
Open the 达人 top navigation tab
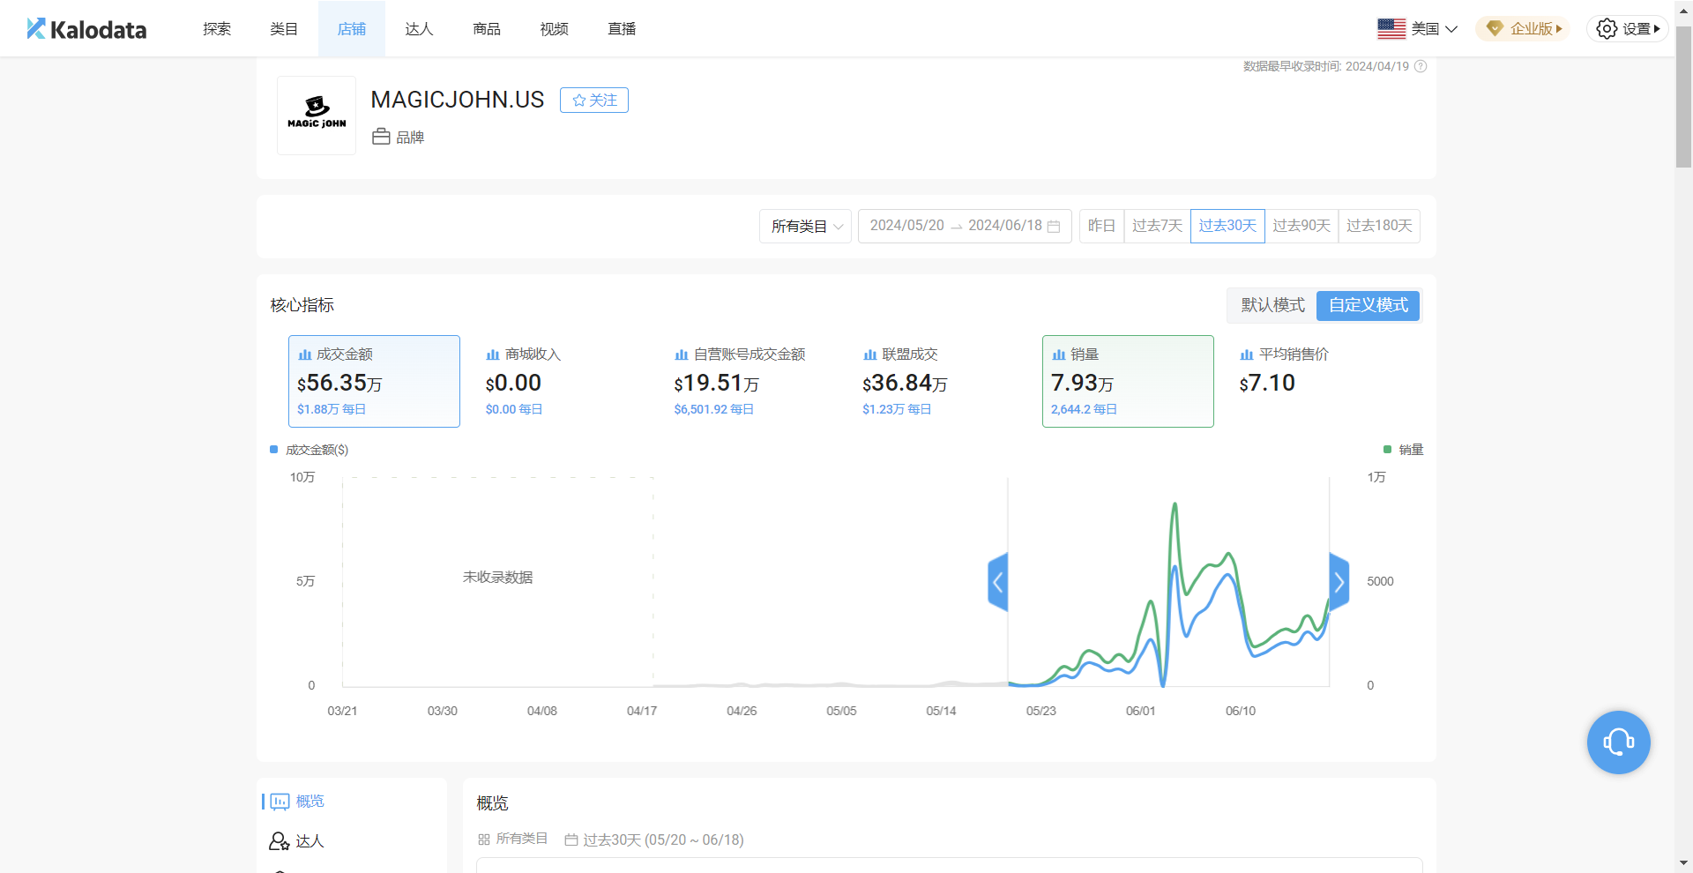click(x=419, y=29)
